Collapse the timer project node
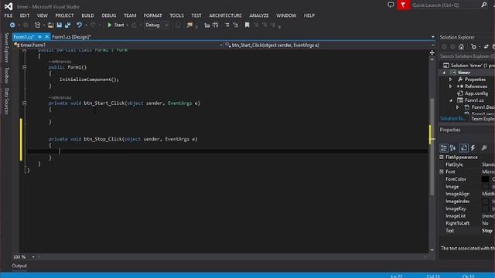 (444, 73)
